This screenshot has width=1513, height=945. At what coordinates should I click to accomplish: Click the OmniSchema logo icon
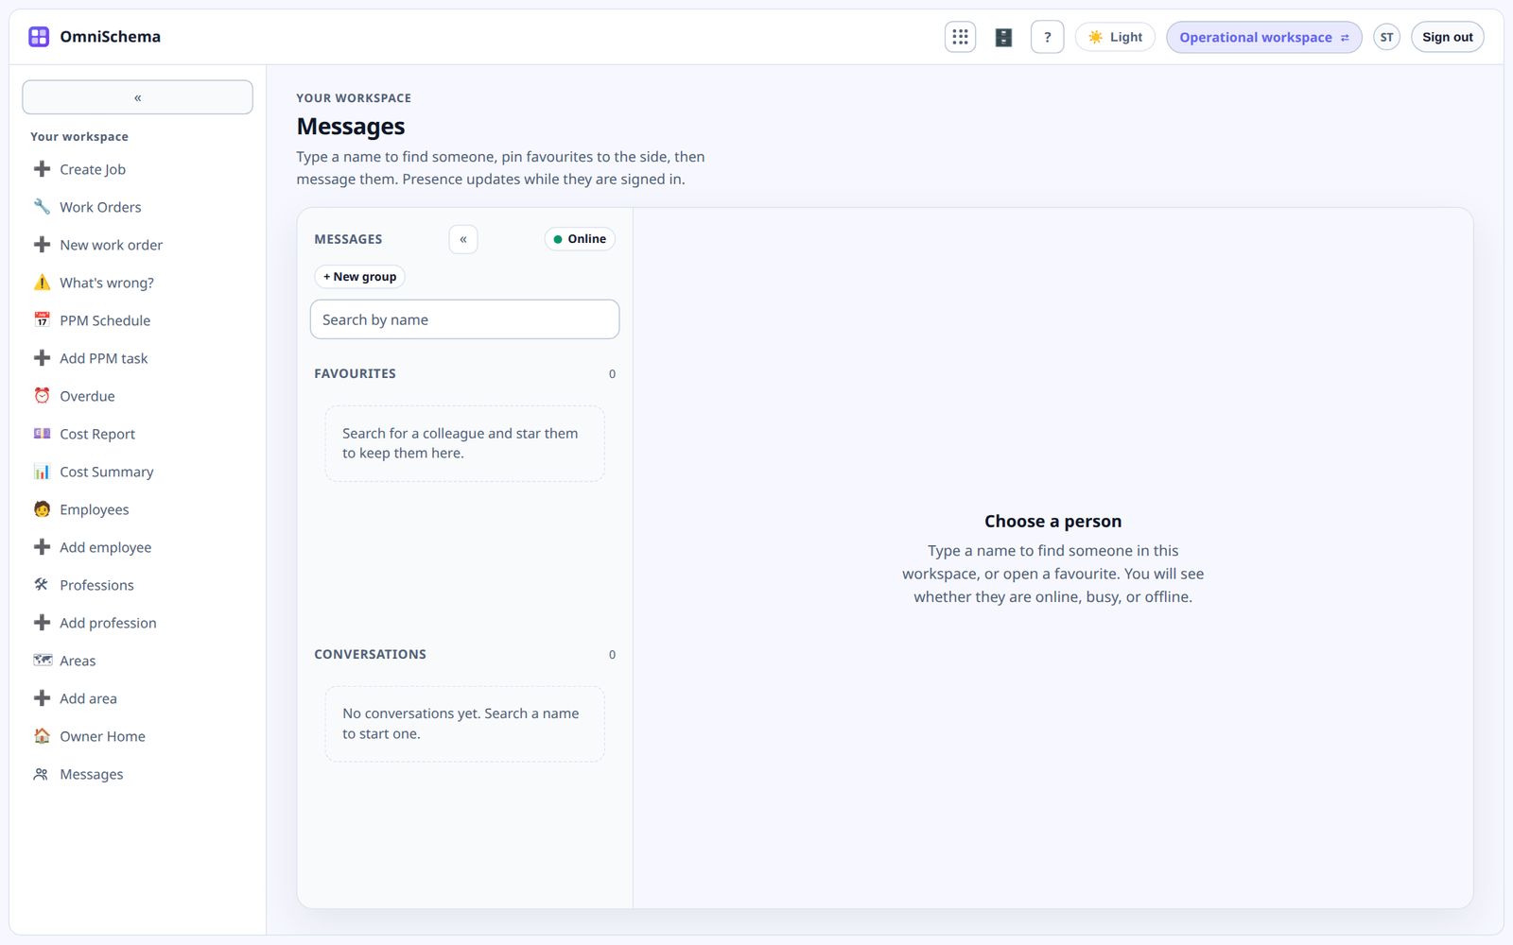39,37
